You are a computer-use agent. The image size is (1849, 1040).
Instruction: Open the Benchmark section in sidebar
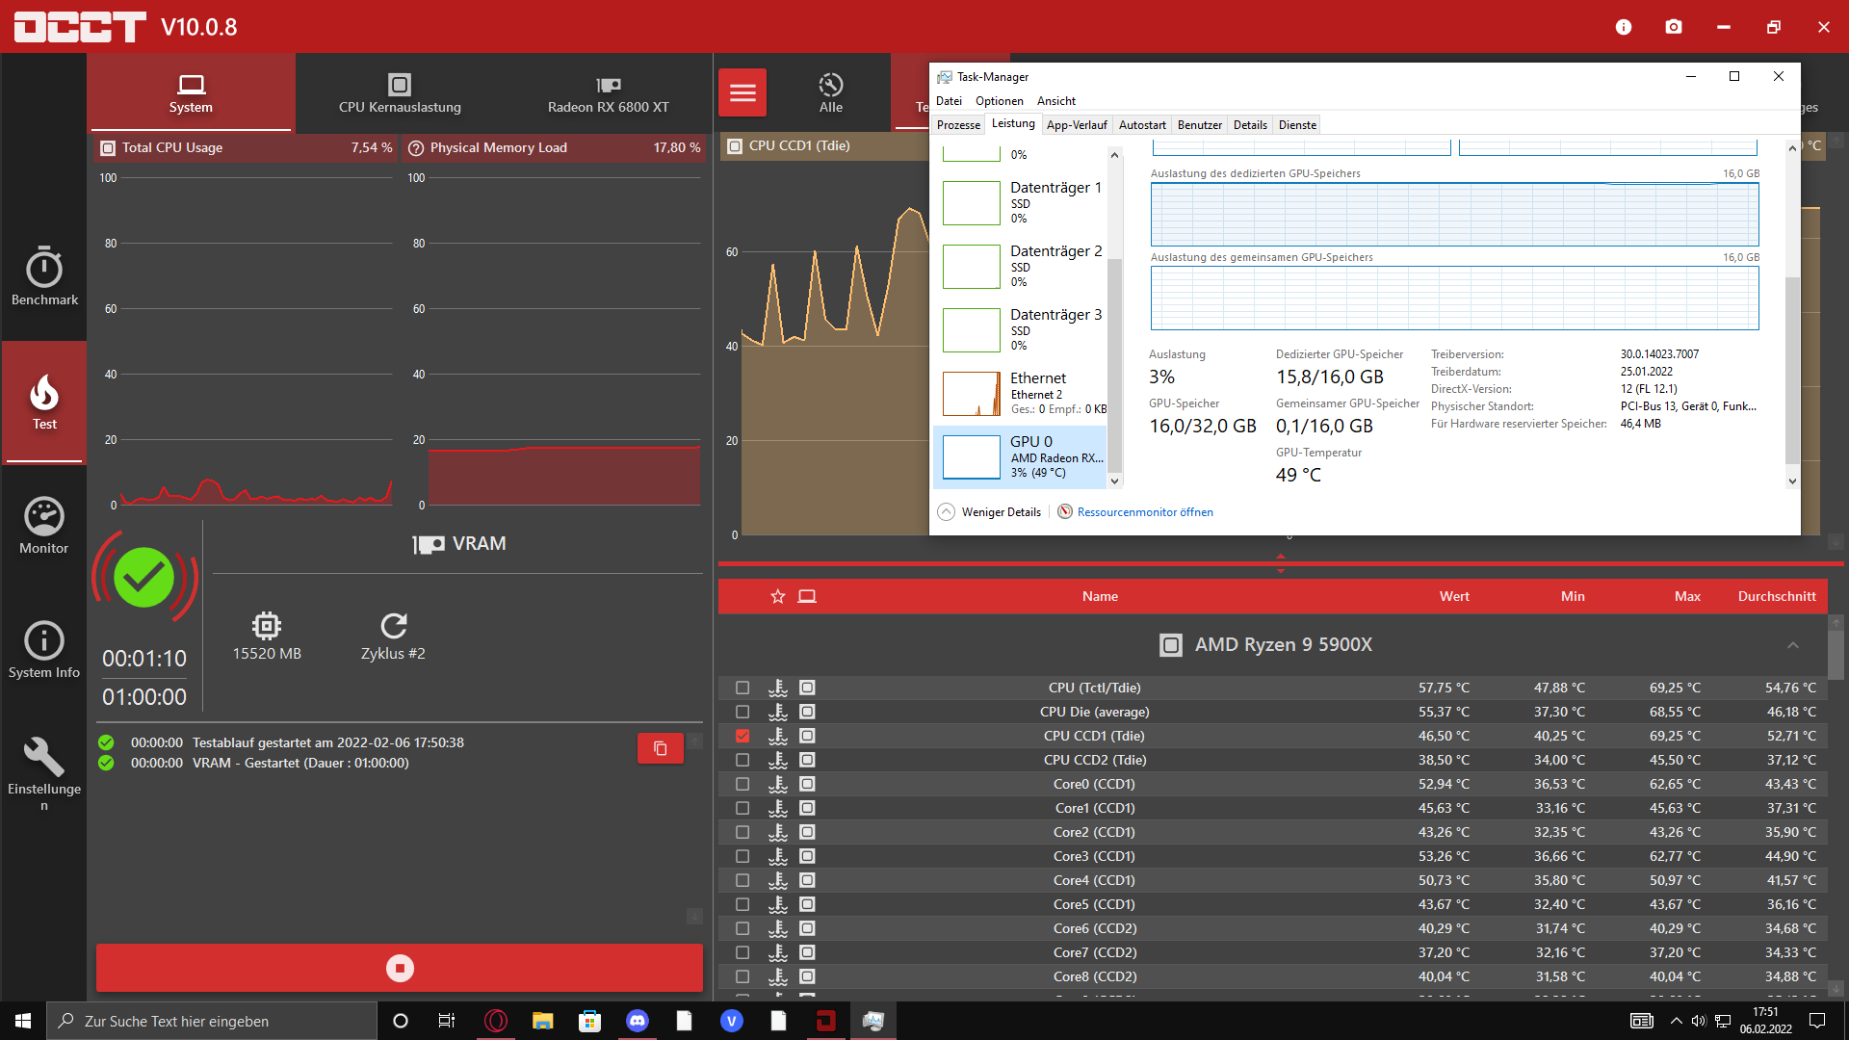(x=44, y=276)
